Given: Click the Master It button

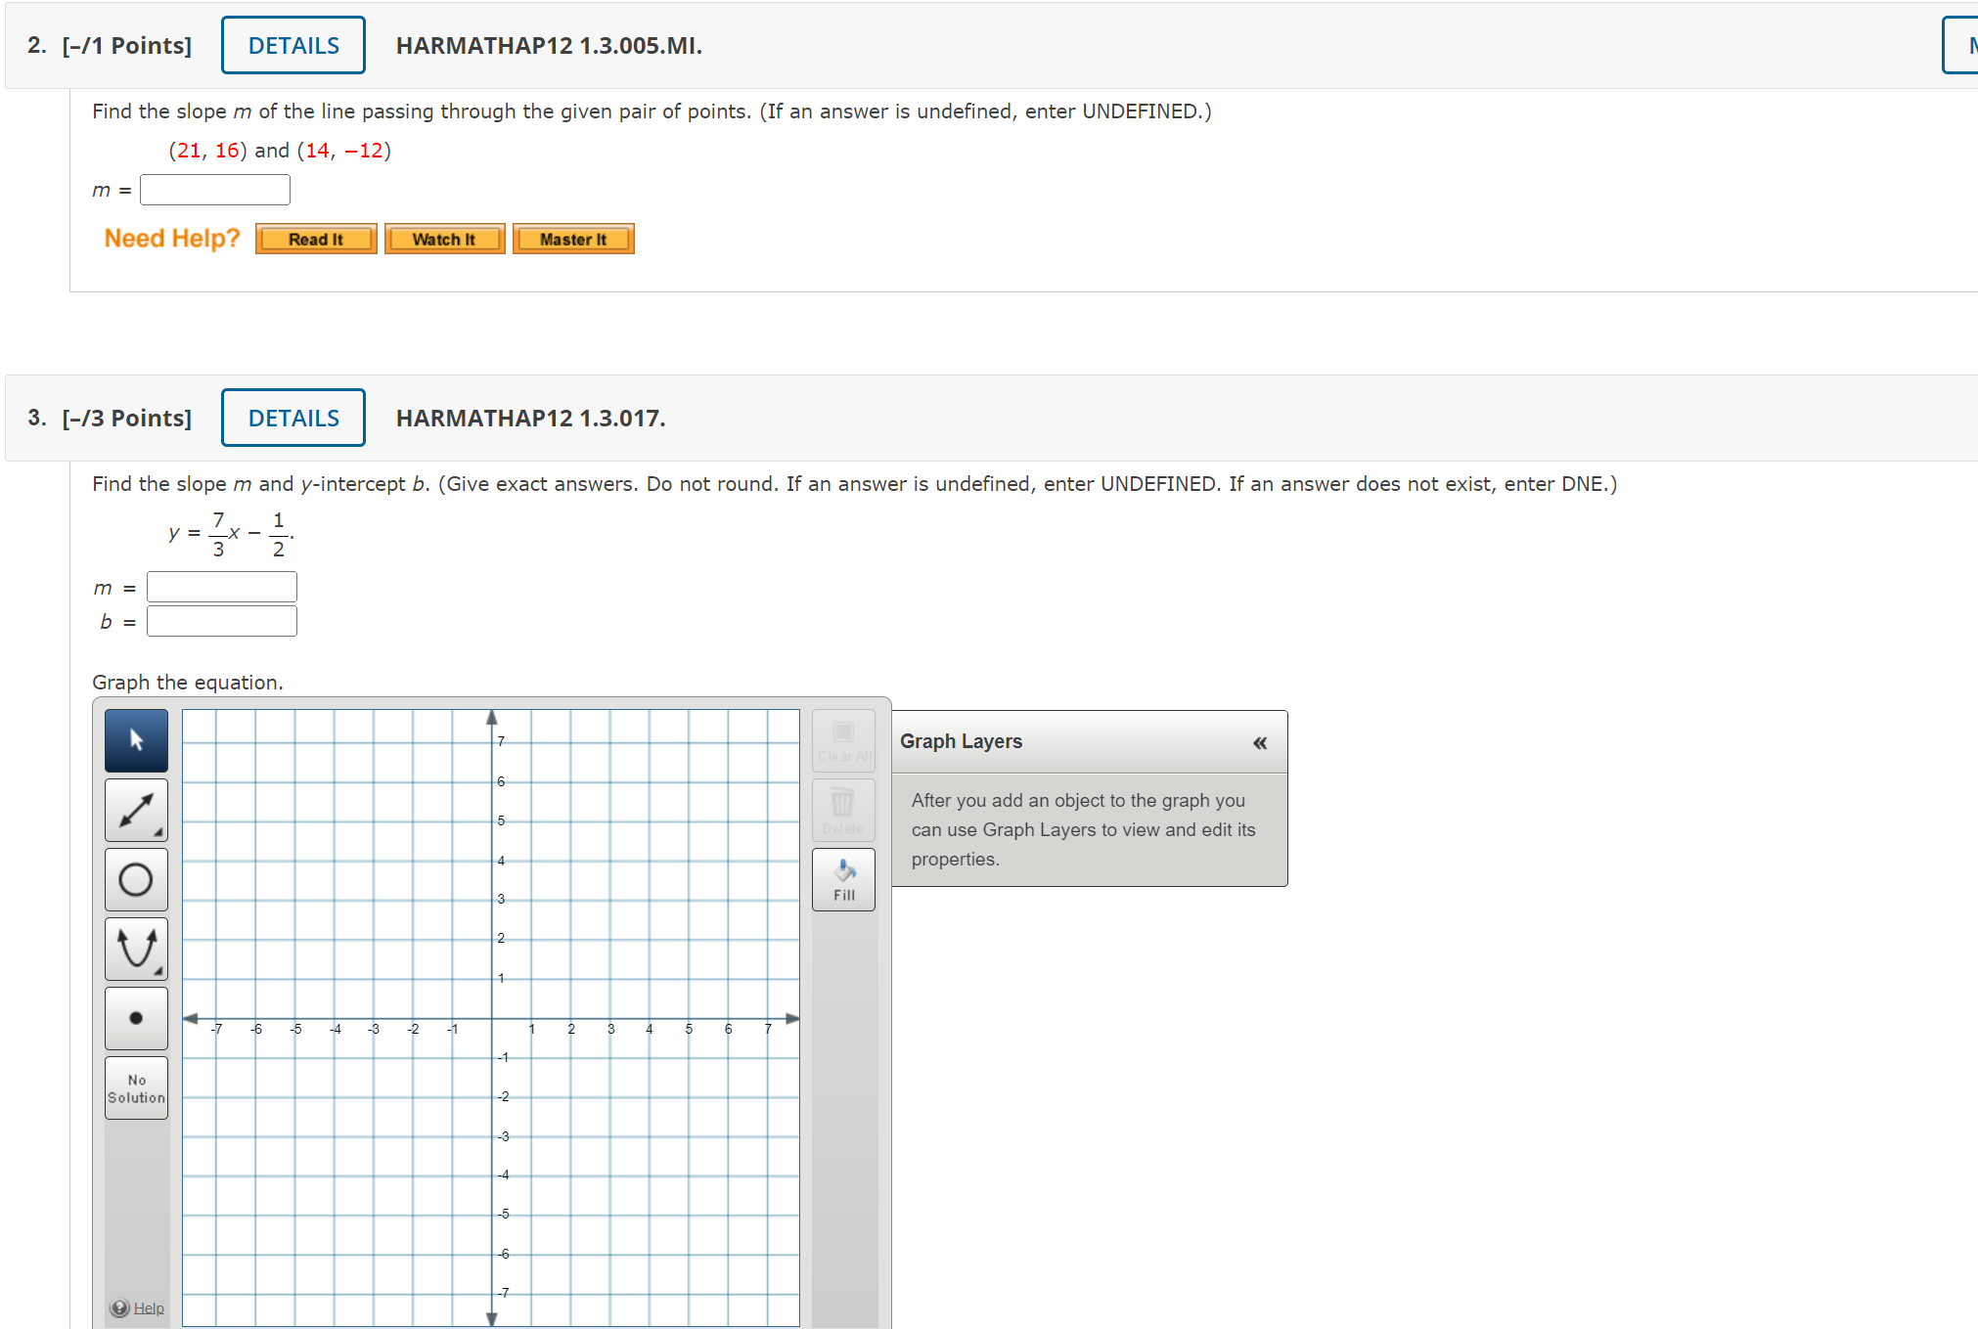Looking at the screenshot, I should (573, 238).
